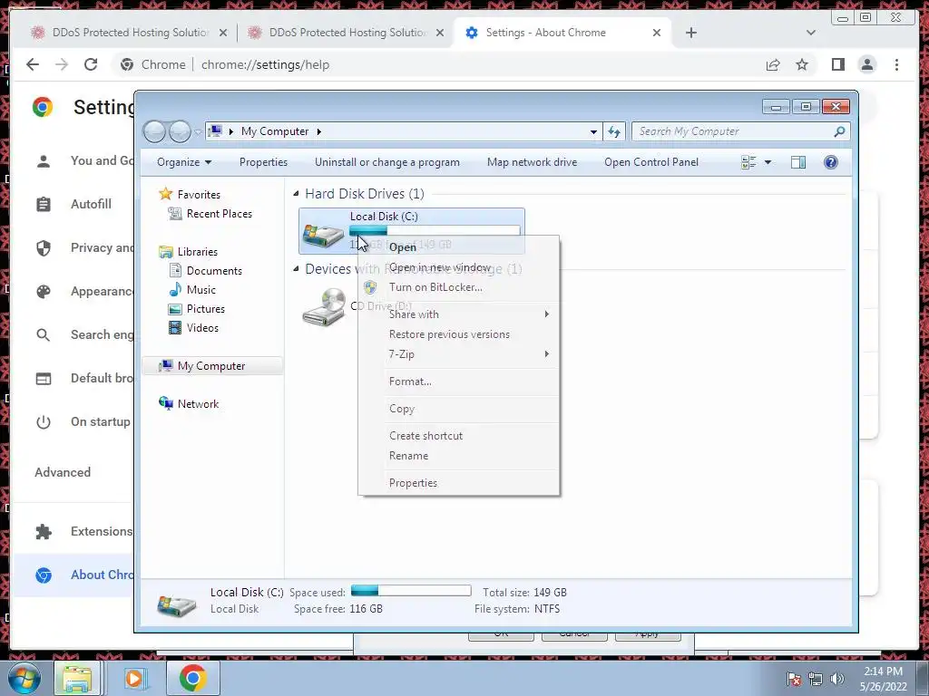
Task: Click Map network drive
Action: pos(532,162)
